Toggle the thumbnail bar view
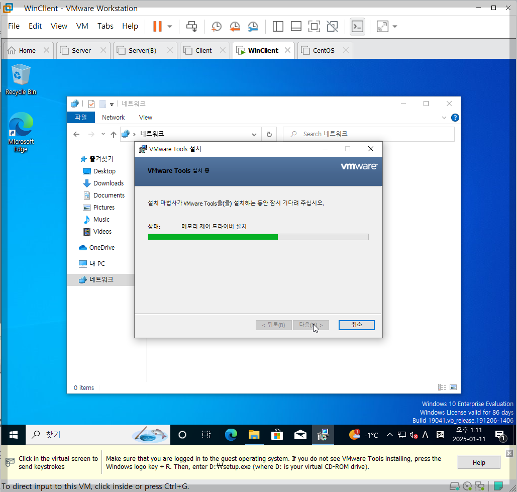 coord(296,26)
